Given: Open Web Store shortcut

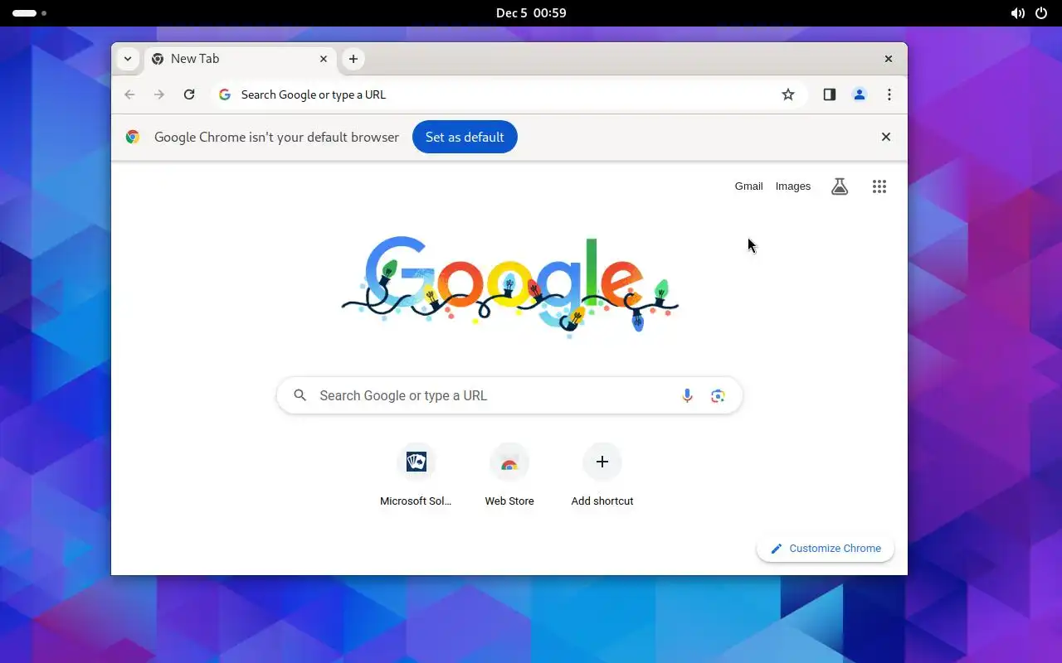Looking at the screenshot, I should tap(509, 475).
